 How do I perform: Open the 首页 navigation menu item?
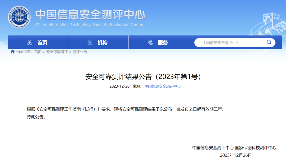(x=38, y=42)
